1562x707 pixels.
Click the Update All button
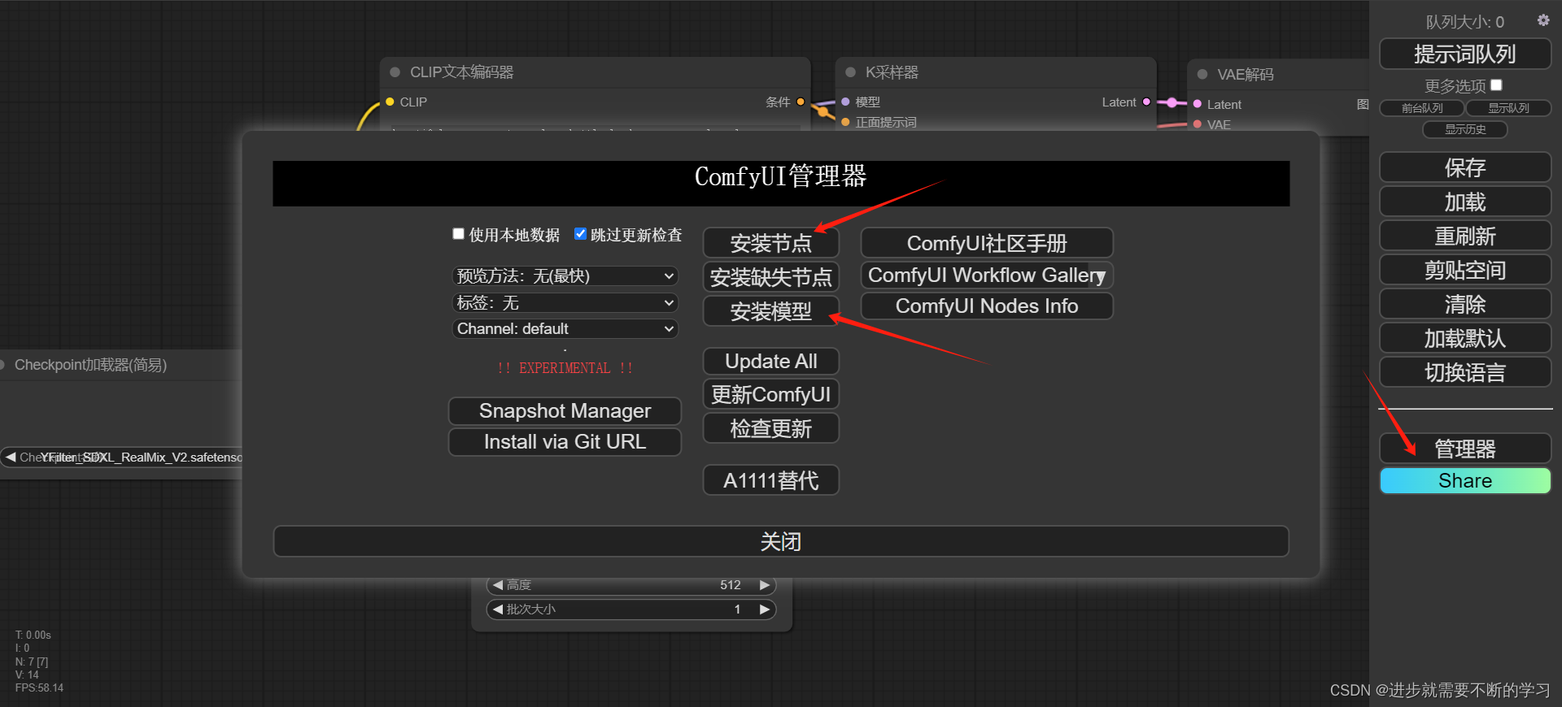pos(770,362)
